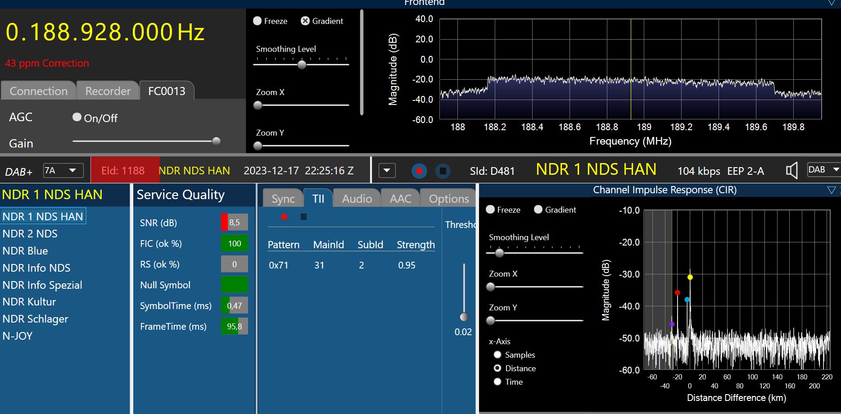Collapse the Frontend panel triangle

pos(831,3)
